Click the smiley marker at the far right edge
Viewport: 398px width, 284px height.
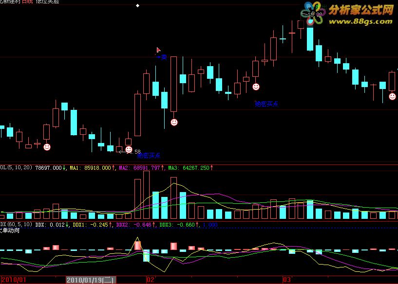(x=392, y=96)
